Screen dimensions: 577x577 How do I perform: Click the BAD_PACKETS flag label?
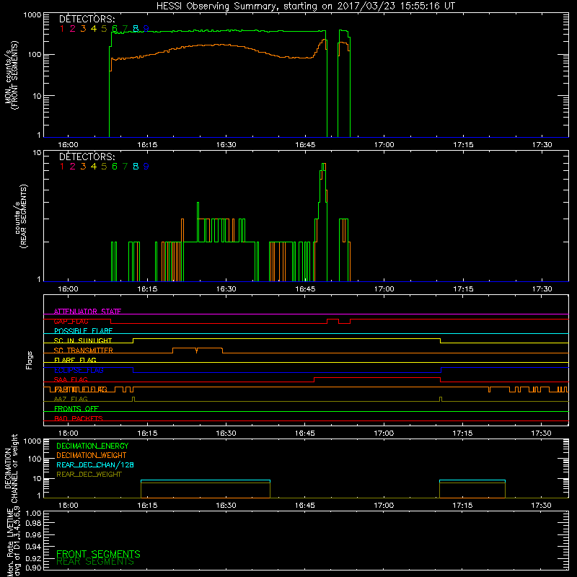[x=79, y=418]
